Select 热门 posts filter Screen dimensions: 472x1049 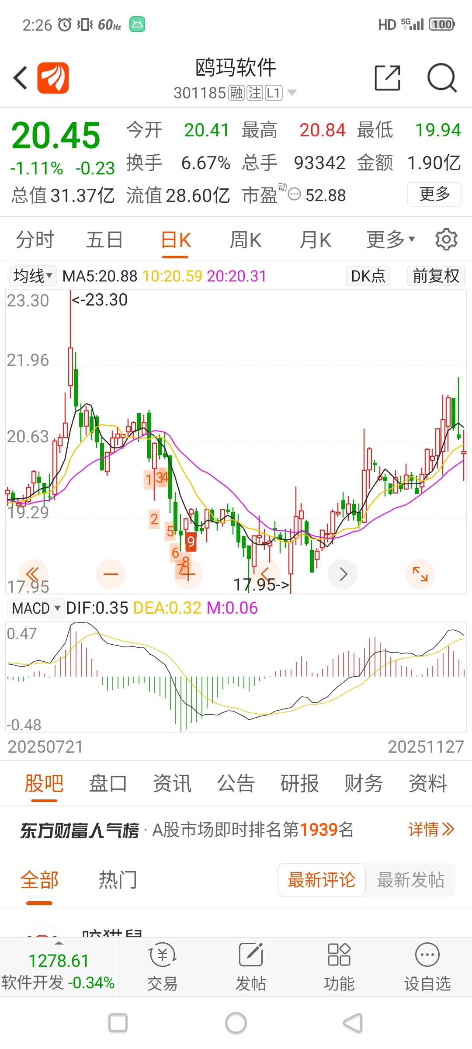click(118, 880)
